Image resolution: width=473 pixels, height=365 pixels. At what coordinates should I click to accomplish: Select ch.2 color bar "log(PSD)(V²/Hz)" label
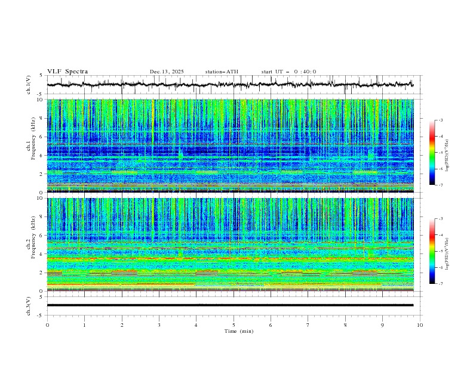[x=447, y=253]
